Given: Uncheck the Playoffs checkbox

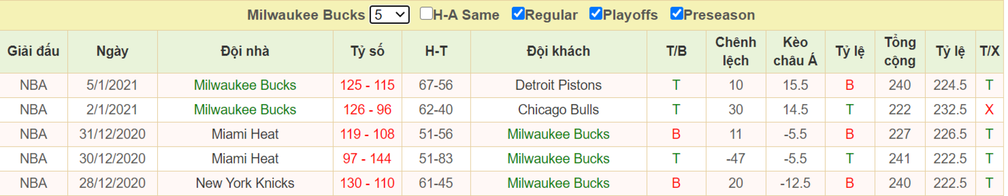Looking at the screenshot, I should (595, 13).
